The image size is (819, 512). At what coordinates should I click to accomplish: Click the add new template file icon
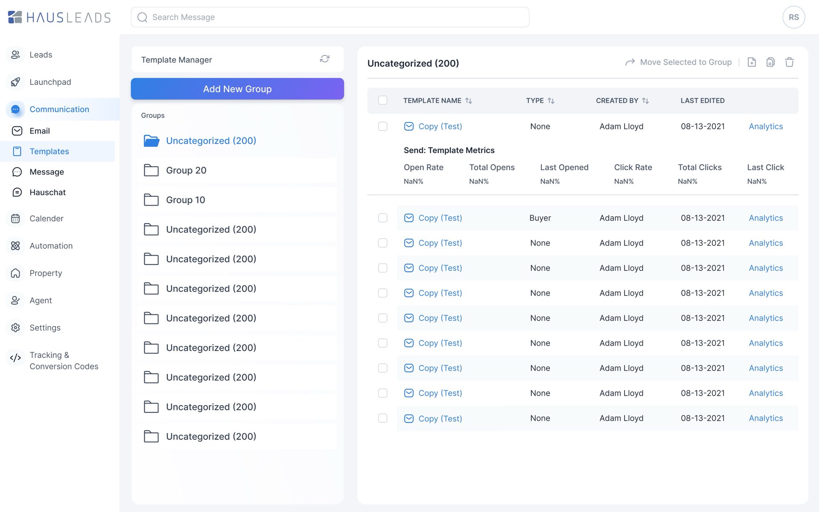coord(751,62)
